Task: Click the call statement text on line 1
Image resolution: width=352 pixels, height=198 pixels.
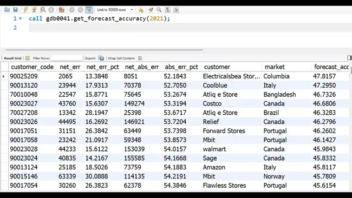Action: [x=99, y=18]
